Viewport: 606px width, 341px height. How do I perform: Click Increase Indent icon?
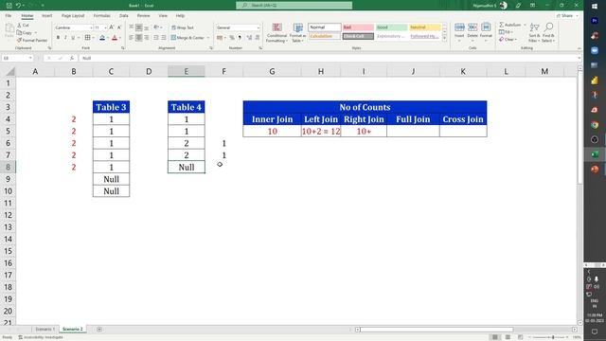click(x=164, y=38)
